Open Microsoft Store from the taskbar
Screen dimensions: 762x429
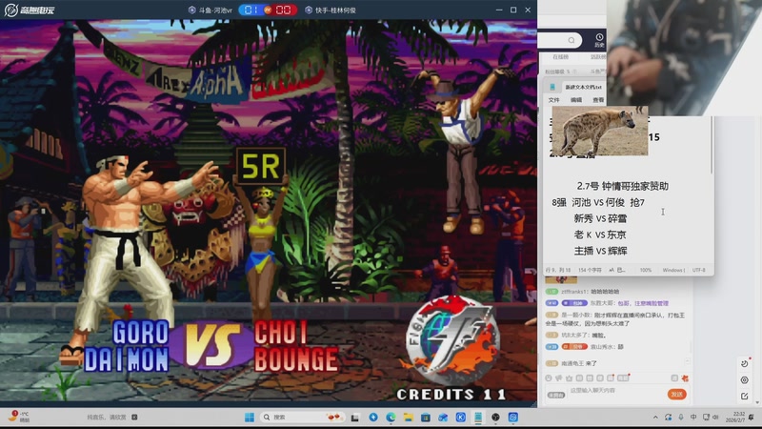[426, 418]
